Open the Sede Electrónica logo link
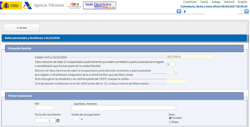The height and width of the screenshot is (127, 250). pyautogui.click(x=99, y=6)
